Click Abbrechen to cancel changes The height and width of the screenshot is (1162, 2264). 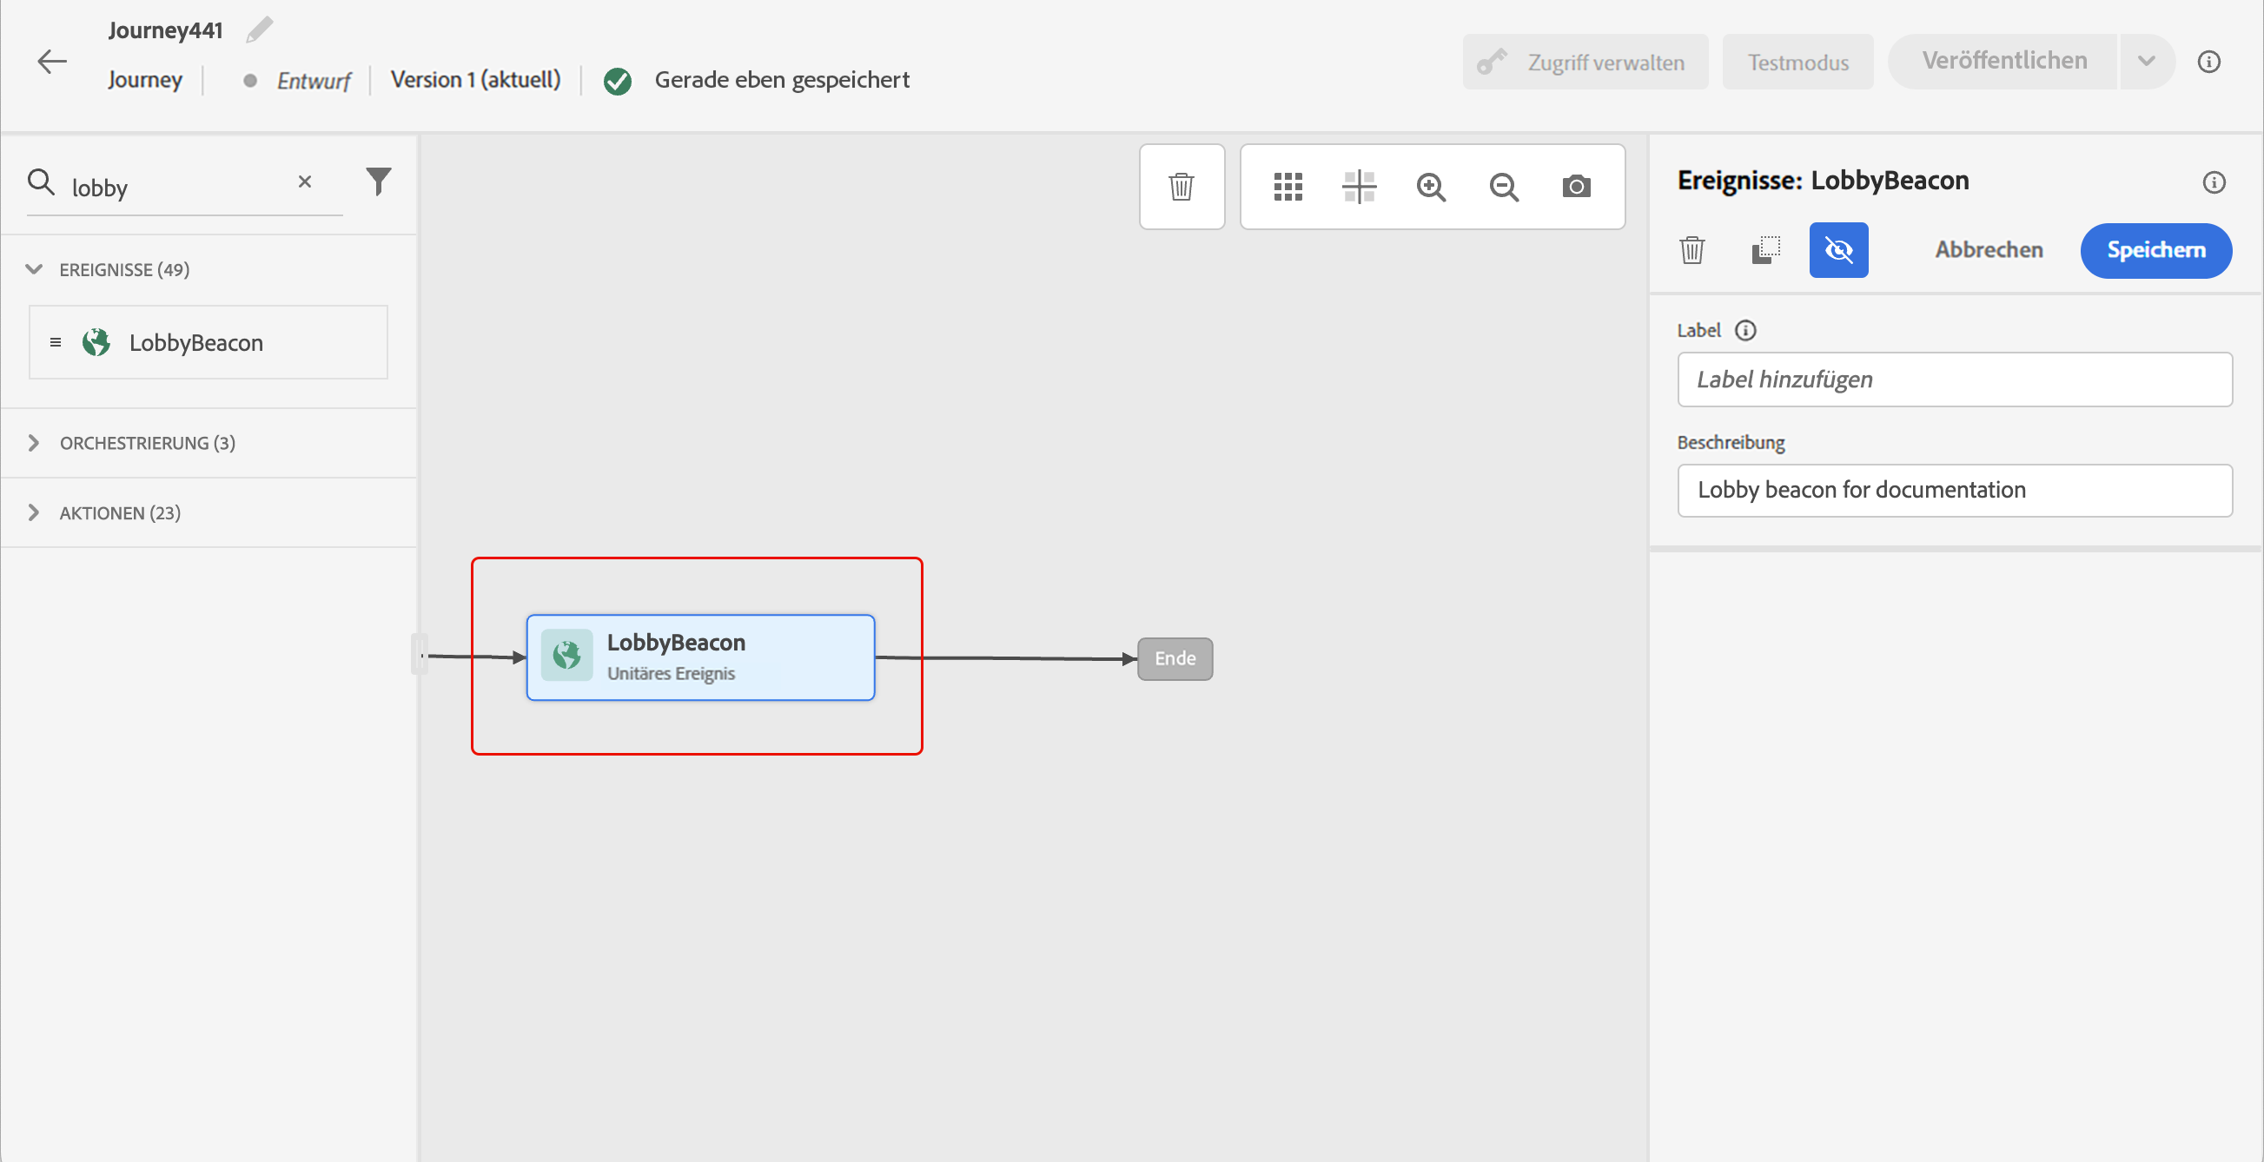point(1988,250)
